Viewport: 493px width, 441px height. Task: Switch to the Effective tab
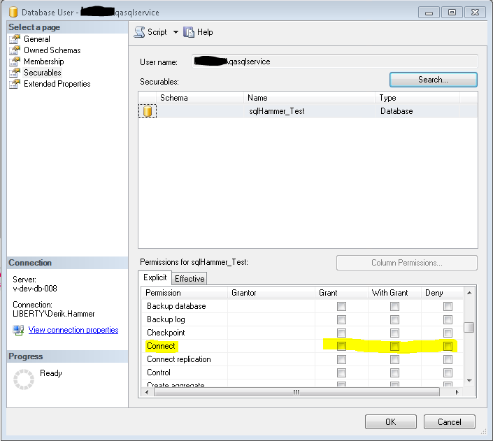[x=190, y=278]
